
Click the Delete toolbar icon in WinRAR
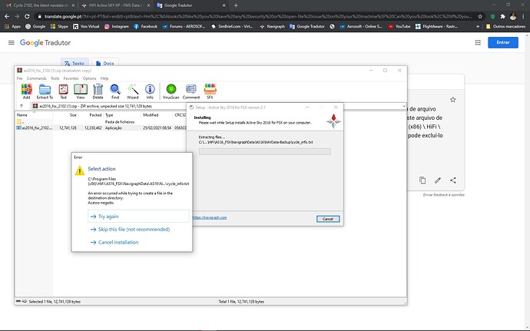(x=98, y=91)
